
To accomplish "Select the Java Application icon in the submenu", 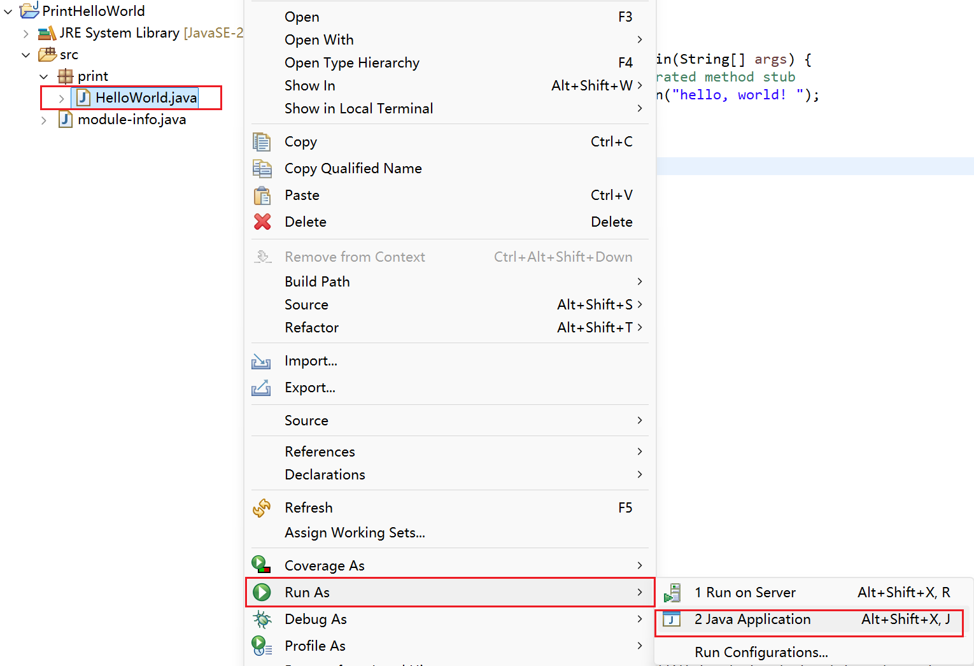I will pos(672,618).
